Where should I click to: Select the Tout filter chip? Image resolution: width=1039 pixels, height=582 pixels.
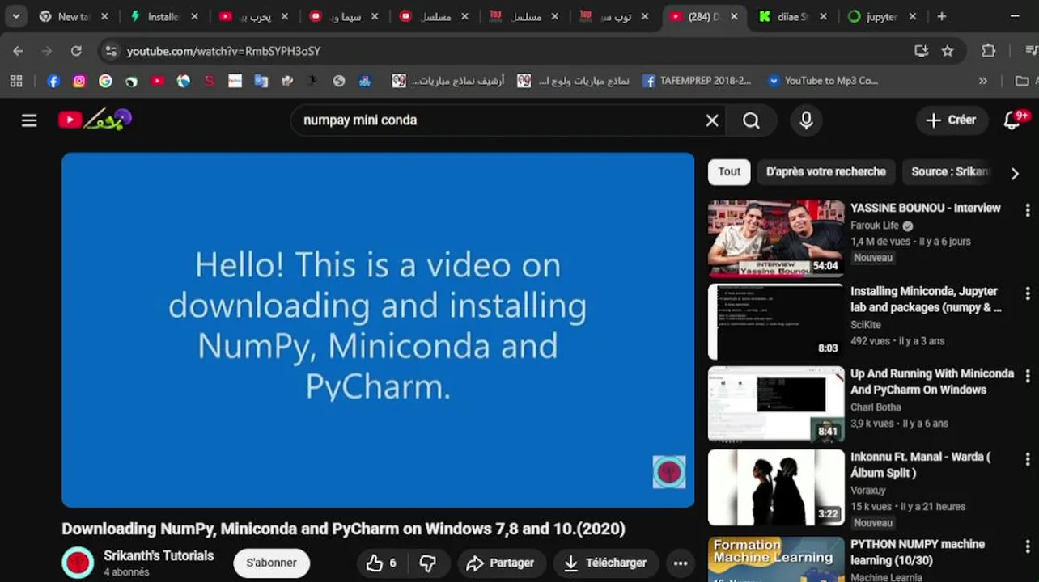point(729,171)
